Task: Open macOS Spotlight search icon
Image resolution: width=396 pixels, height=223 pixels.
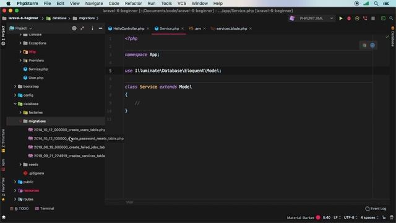Action: (376, 4)
